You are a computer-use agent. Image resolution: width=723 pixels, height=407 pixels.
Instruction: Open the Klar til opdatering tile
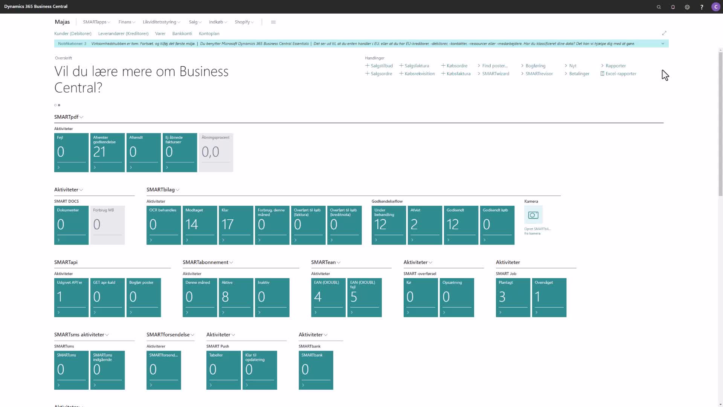259,370
